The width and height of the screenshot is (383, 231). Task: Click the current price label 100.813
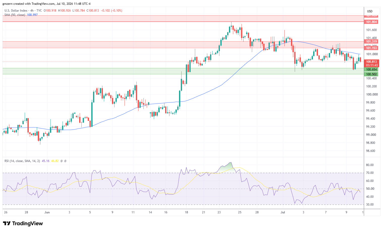(371, 62)
